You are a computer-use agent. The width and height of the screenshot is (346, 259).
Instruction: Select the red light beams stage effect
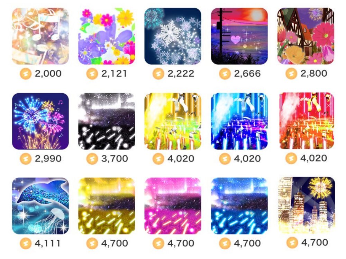point(307,121)
